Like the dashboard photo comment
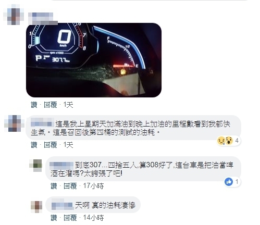Screen dimensions: 260x225 point(34,105)
